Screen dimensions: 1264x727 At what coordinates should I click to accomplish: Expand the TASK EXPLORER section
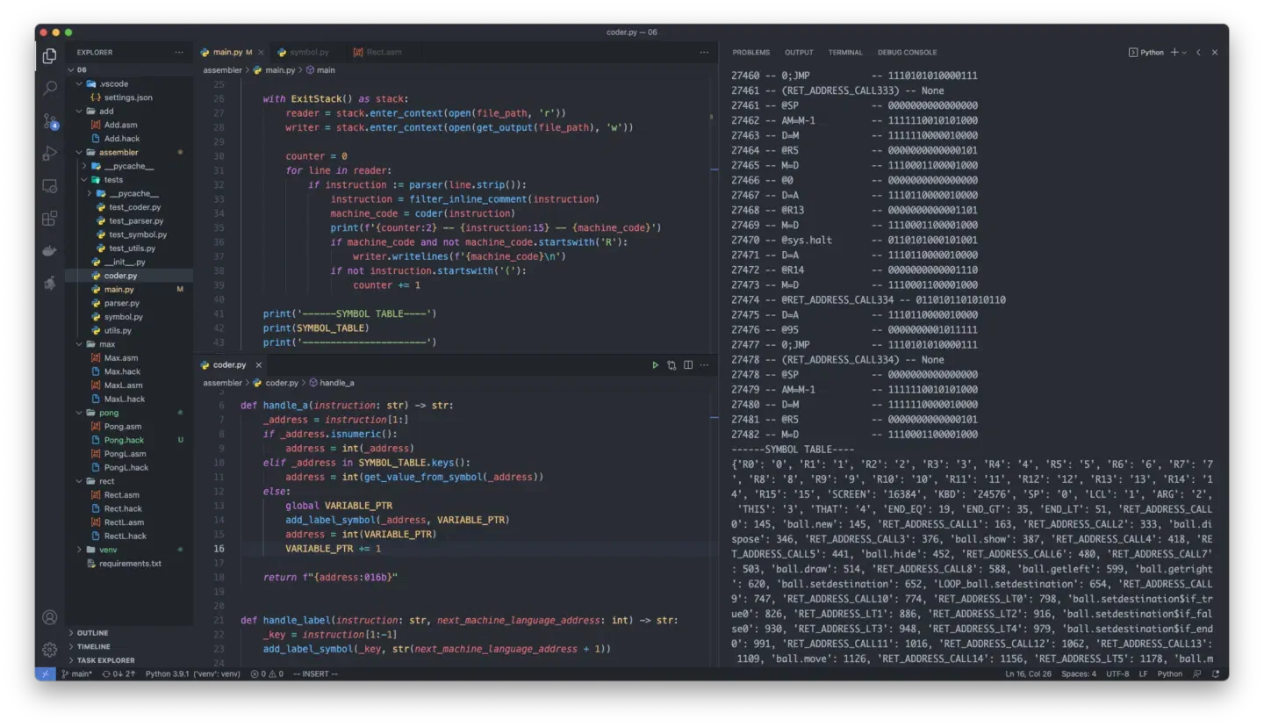point(105,660)
